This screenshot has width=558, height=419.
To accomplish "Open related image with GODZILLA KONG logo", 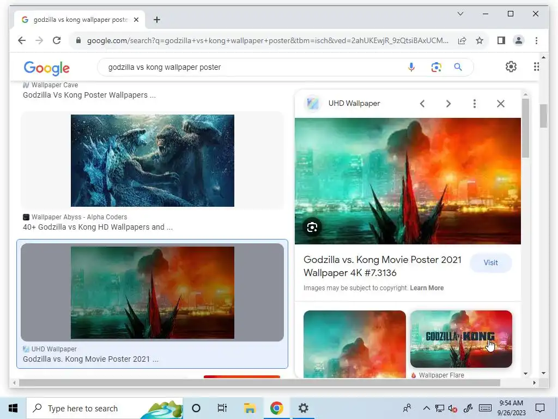I will pyautogui.click(x=461, y=339).
